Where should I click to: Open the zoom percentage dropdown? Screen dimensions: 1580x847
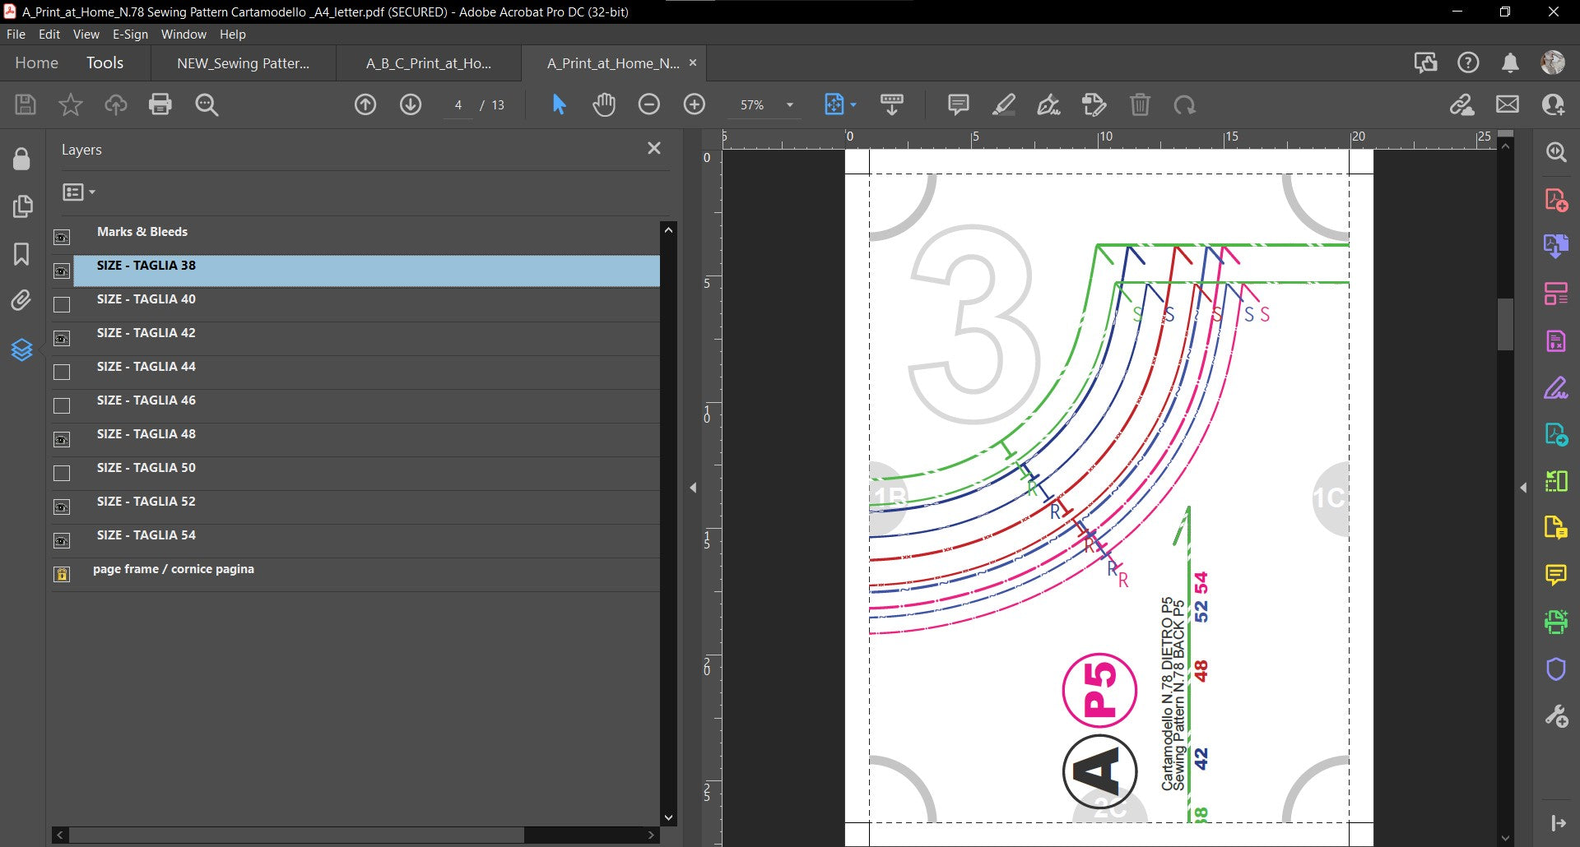click(x=790, y=105)
